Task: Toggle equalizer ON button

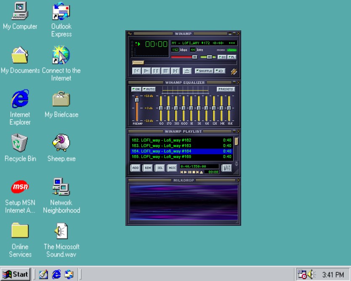Action: tap(136, 89)
